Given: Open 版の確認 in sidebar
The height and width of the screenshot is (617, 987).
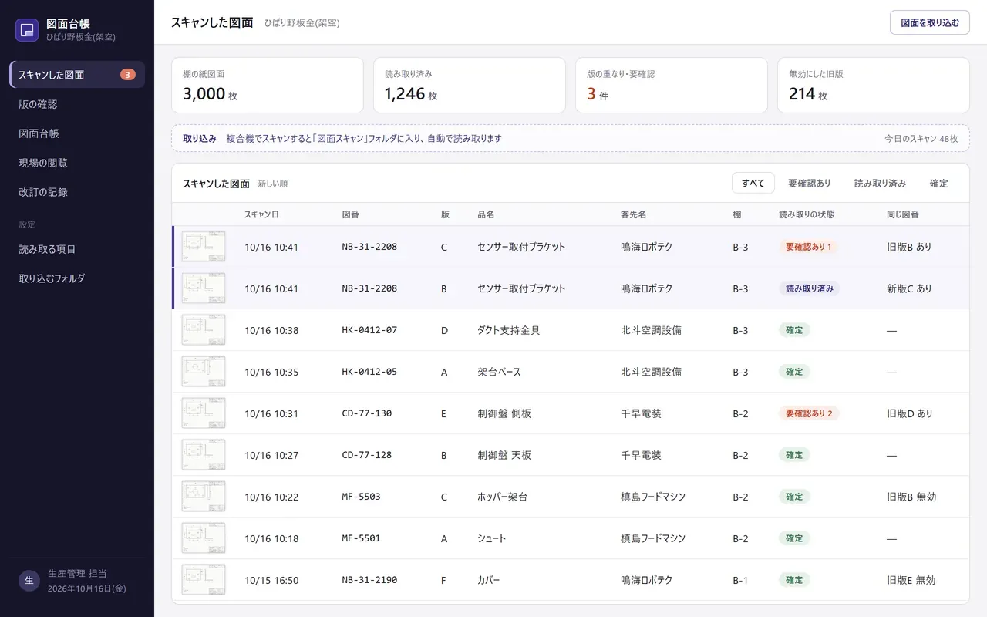Looking at the screenshot, I should 77,104.
